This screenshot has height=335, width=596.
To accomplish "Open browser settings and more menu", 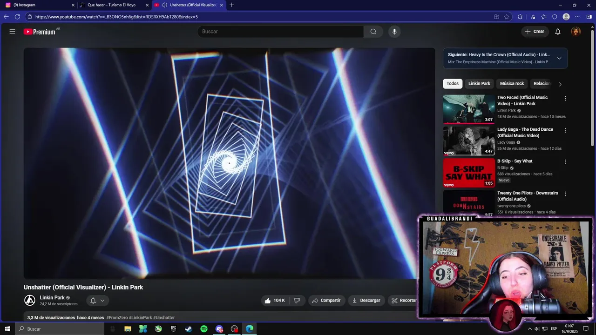I will pos(577,17).
